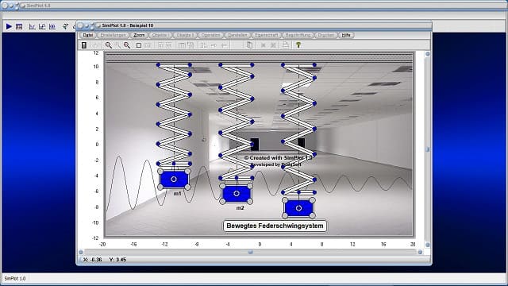This screenshot has width=508, height=286.
Task: Select the first chart icon in the SimPlot main toolbar
Action: point(32,26)
